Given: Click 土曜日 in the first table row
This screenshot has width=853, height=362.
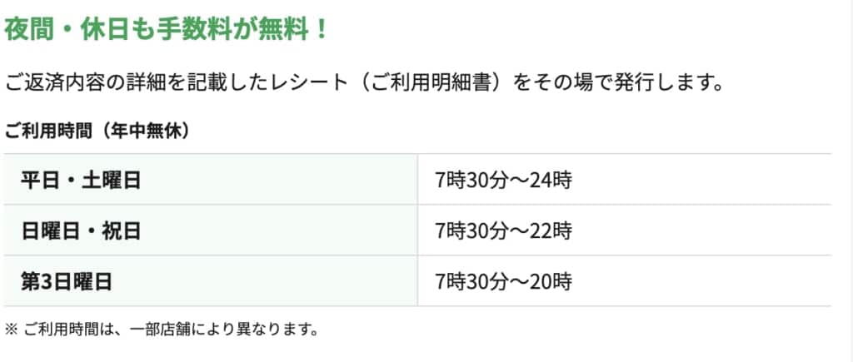Looking at the screenshot, I should [x=111, y=180].
